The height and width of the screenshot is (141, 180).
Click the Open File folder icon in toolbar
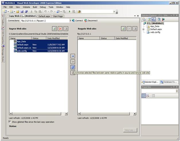coord(18,12)
